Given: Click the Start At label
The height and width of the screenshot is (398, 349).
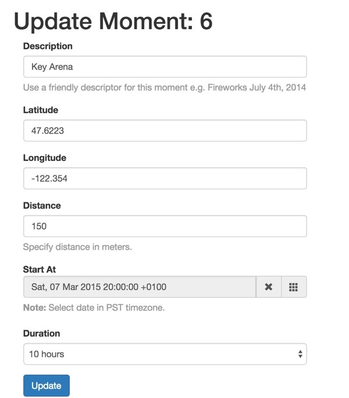Looking at the screenshot, I should click(x=40, y=269).
